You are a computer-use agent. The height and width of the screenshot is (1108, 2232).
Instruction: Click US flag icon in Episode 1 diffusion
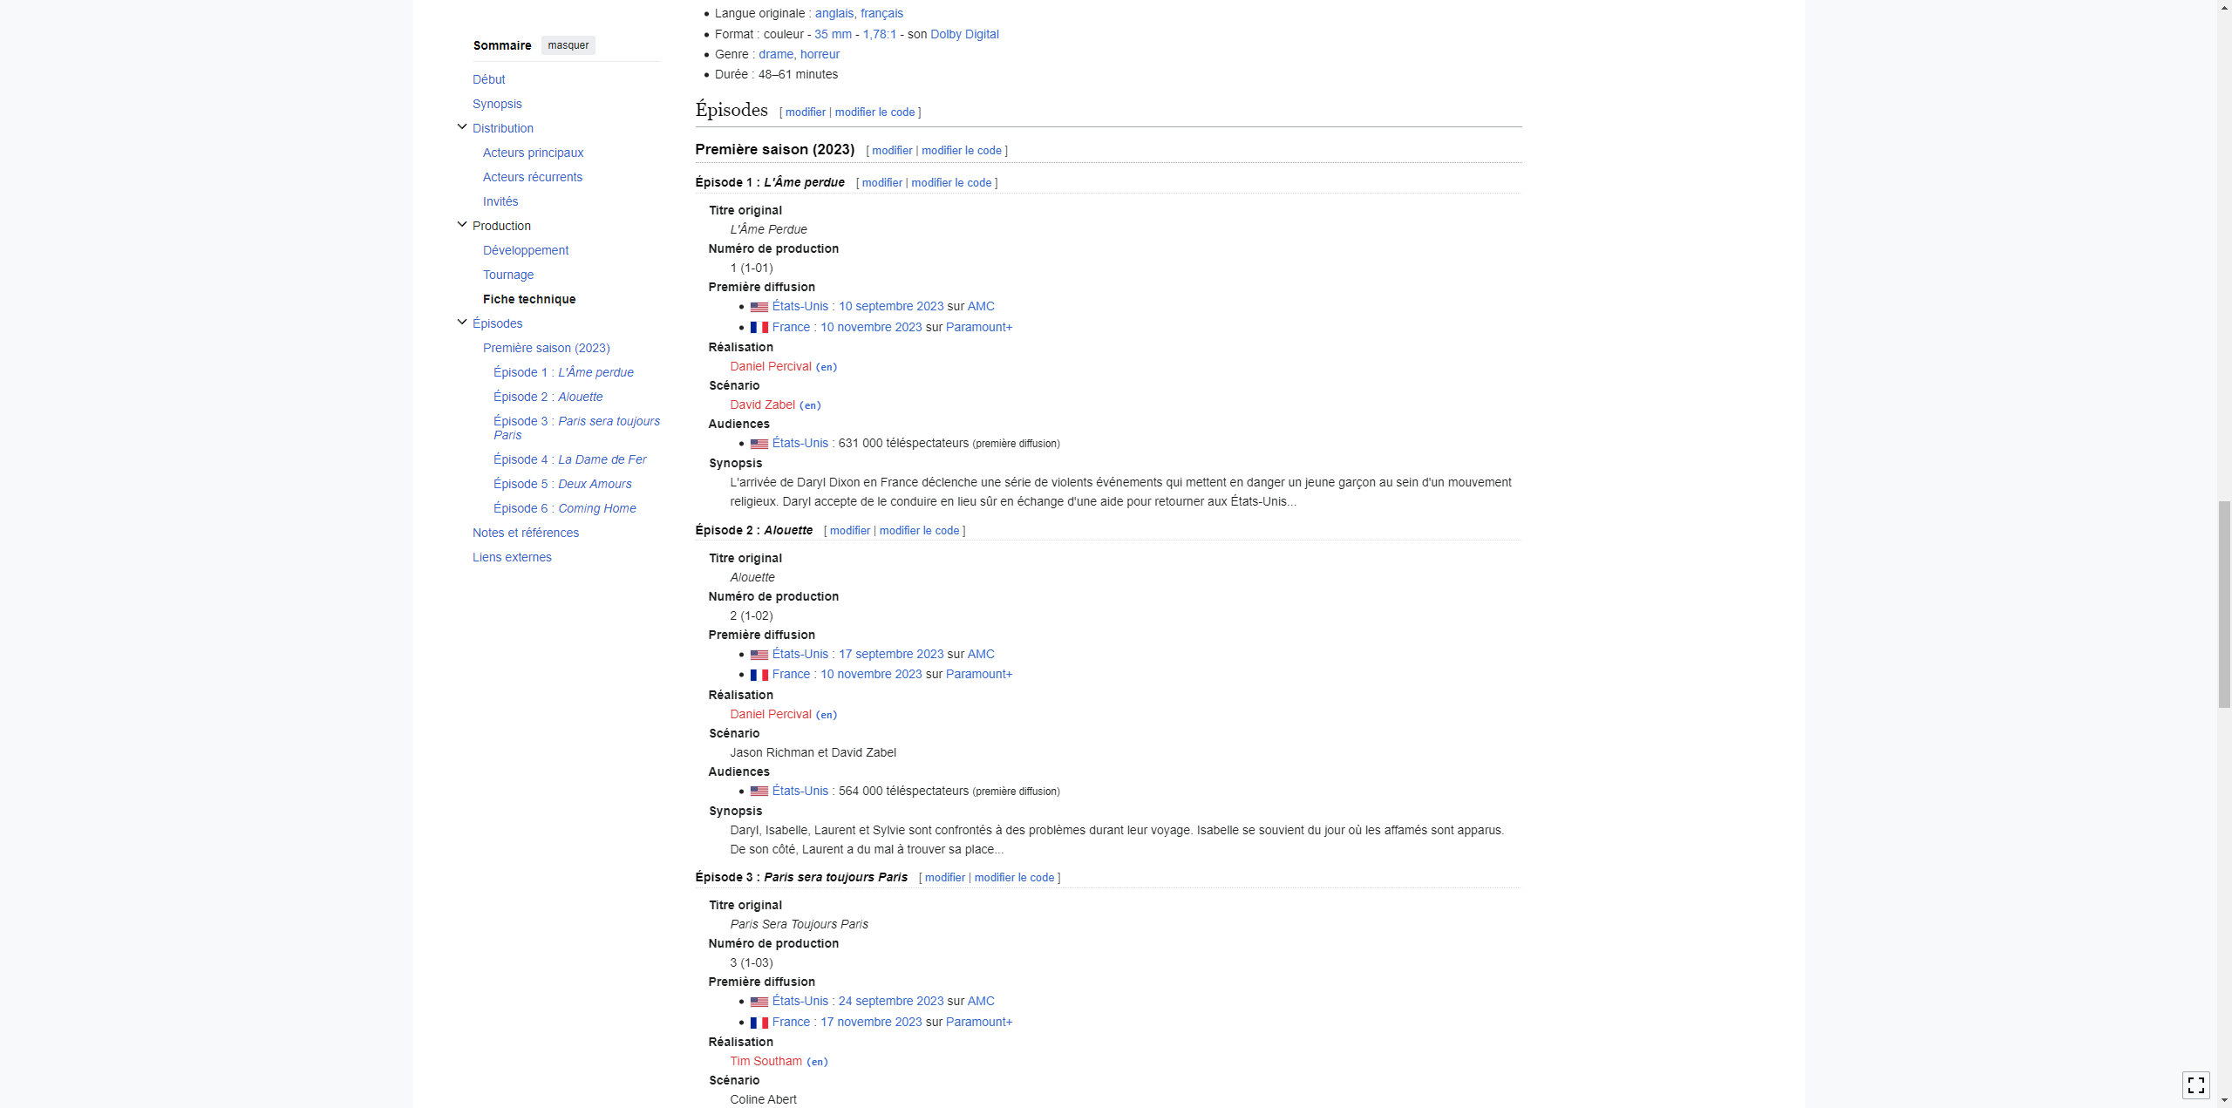pyautogui.click(x=759, y=307)
